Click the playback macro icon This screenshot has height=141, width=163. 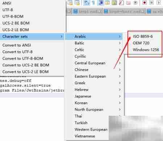159,3
